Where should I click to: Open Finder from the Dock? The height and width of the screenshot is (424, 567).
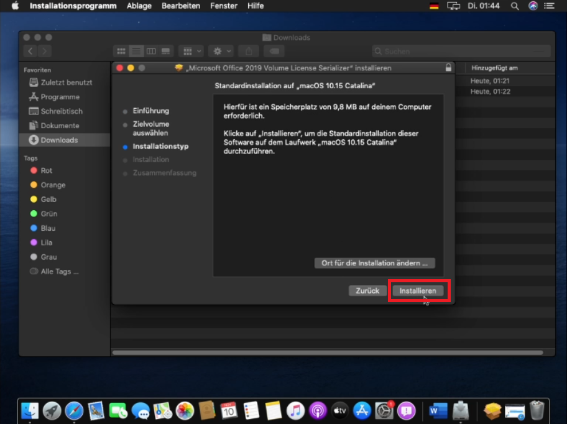coord(30,410)
